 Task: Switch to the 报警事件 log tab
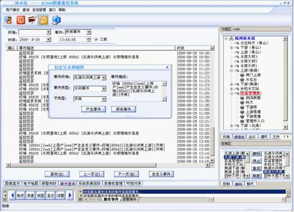tap(129, 200)
